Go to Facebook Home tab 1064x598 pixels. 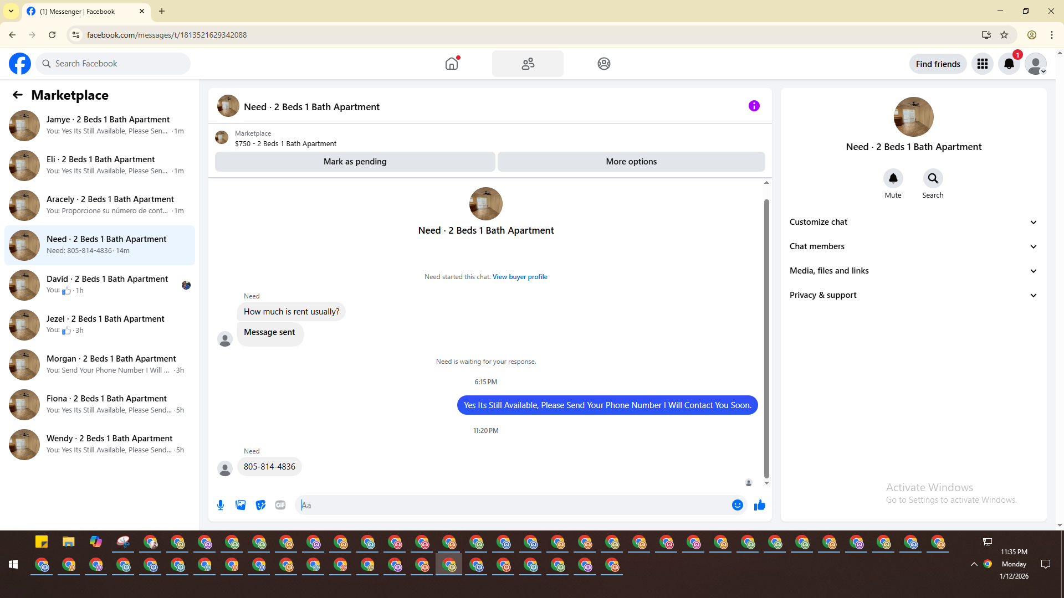tap(452, 64)
